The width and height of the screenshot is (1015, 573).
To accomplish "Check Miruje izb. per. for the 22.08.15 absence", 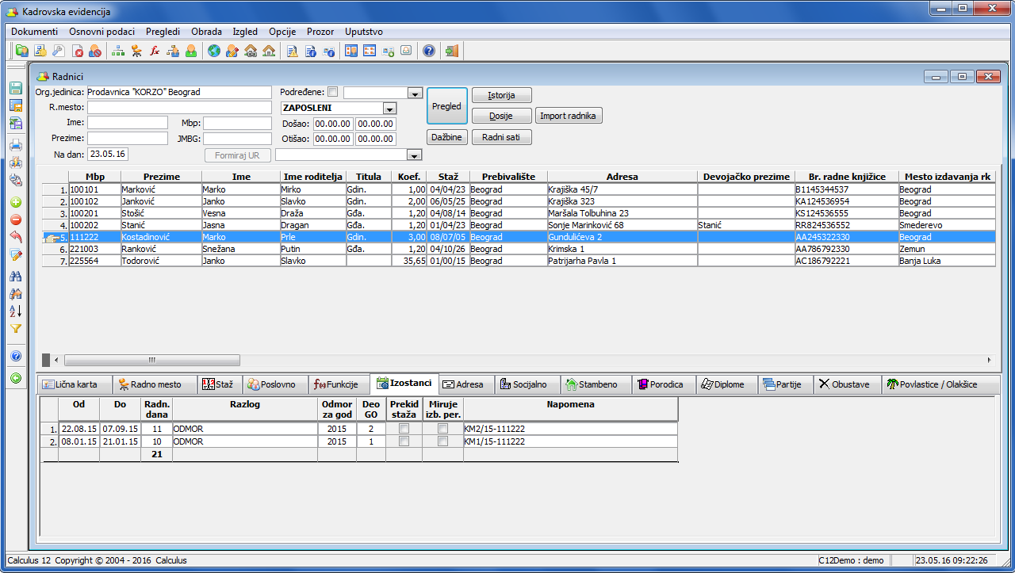I will (442, 429).
